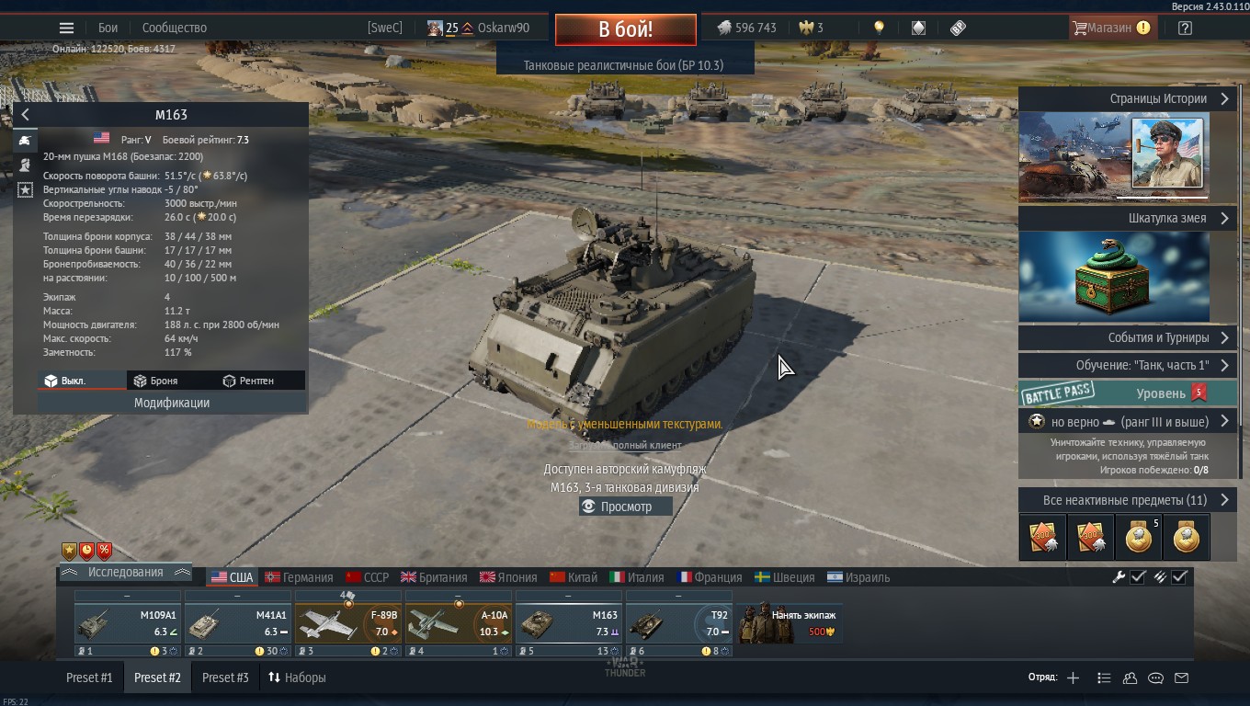Switch to the Германия nation tab
This screenshot has height=706, width=1250.
(299, 577)
